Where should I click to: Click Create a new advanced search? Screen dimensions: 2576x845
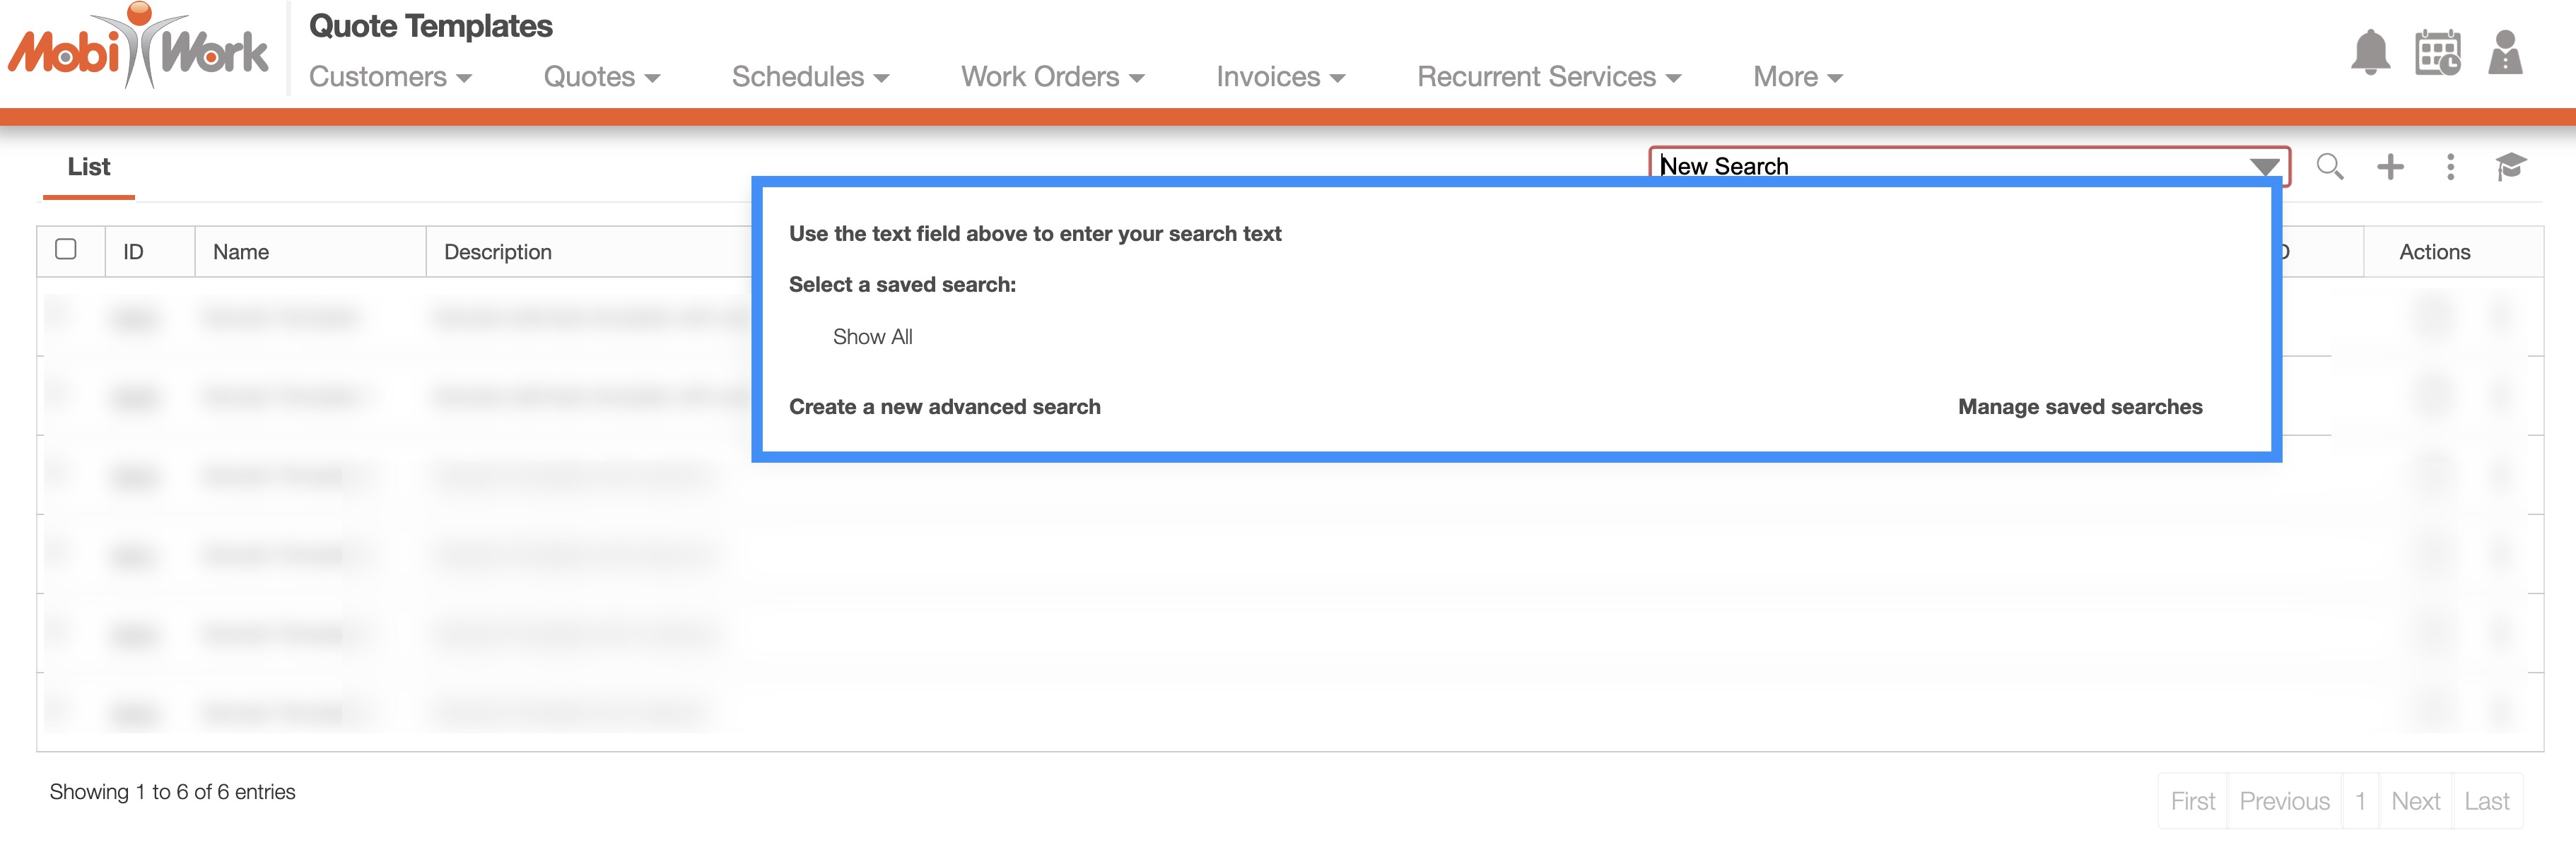(x=944, y=407)
